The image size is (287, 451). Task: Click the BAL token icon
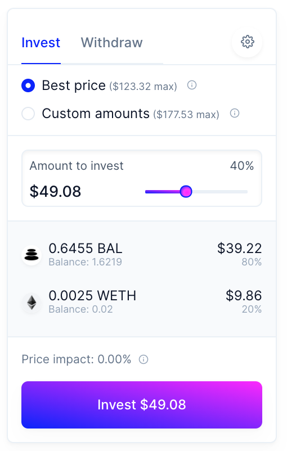pyautogui.click(x=32, y=255)
